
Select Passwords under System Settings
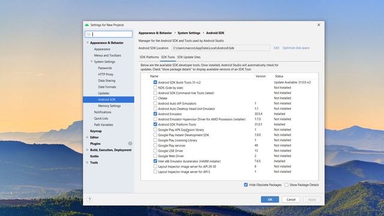click(x=105, y=68)
